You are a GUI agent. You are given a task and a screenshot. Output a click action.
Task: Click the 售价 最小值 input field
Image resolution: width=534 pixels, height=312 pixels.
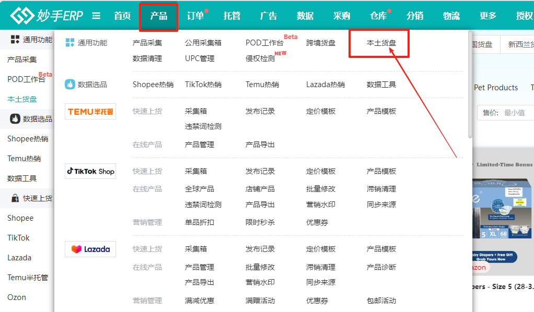pos(506,113)
